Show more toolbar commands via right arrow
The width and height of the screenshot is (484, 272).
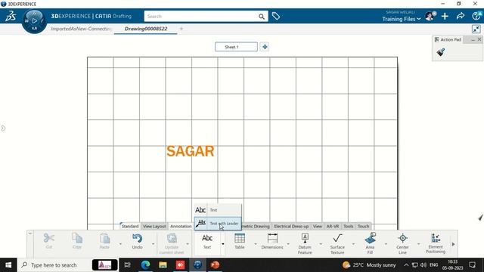[454, 244]
